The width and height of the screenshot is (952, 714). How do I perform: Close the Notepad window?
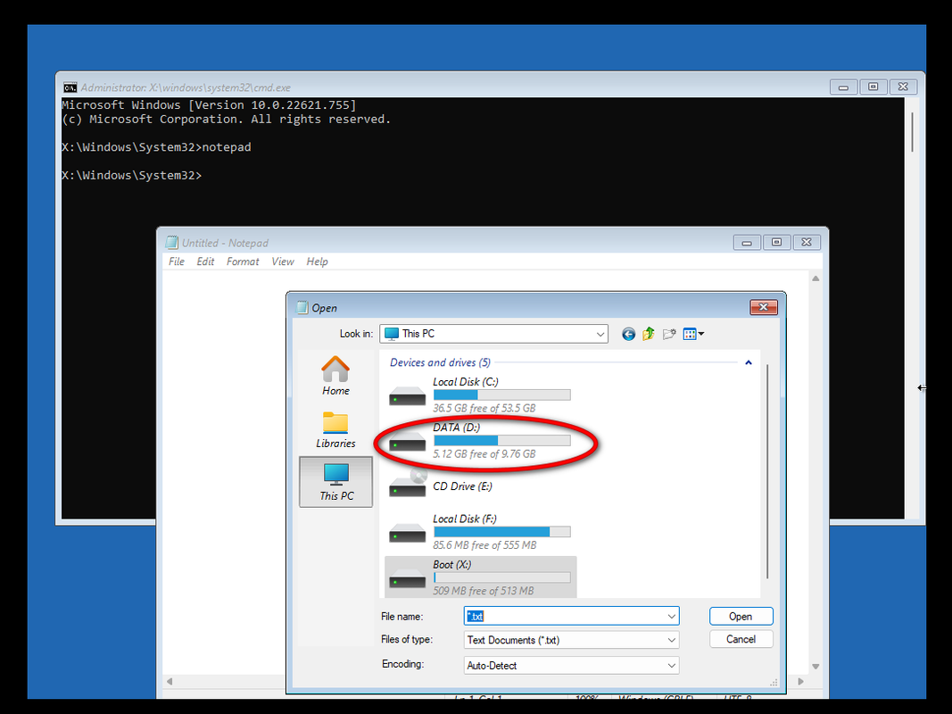point(807,242)
